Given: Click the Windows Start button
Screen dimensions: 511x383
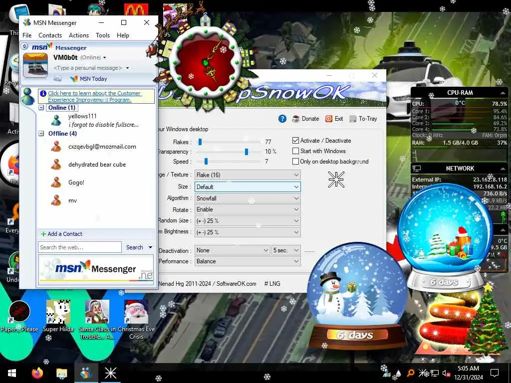Looking at the screenshot, I should point(12,373).
